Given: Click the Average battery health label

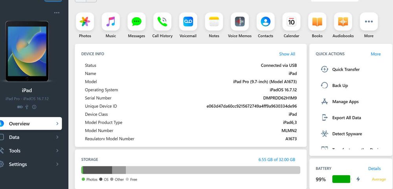Looking at the screenshot, I should (x=379, y=179).
